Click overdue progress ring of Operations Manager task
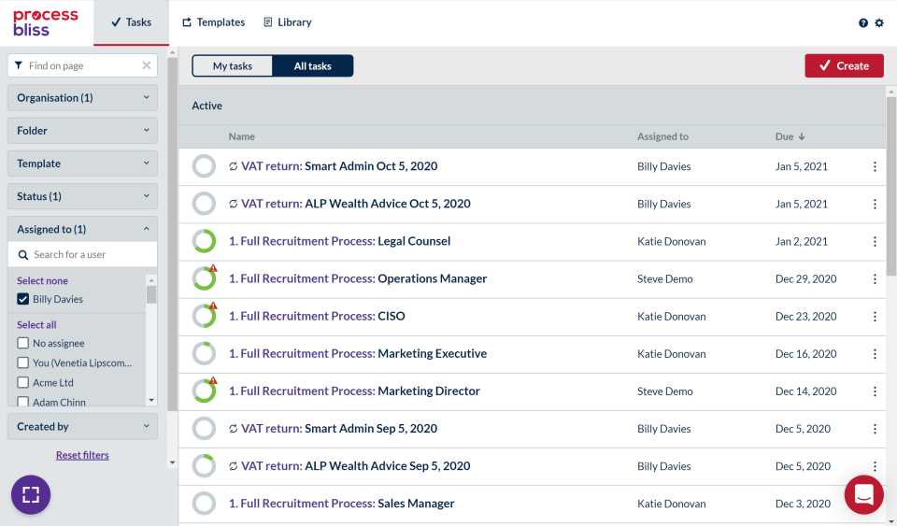 204,279
